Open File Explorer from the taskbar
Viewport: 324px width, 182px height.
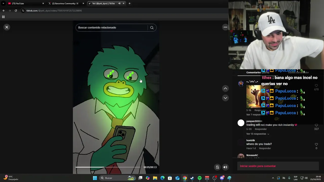155,178
